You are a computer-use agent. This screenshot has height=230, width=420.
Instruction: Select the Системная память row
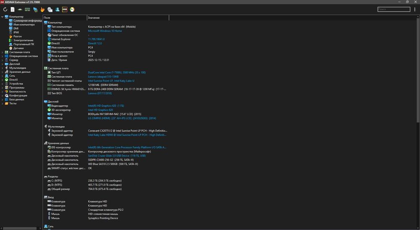tap(105, 85)
